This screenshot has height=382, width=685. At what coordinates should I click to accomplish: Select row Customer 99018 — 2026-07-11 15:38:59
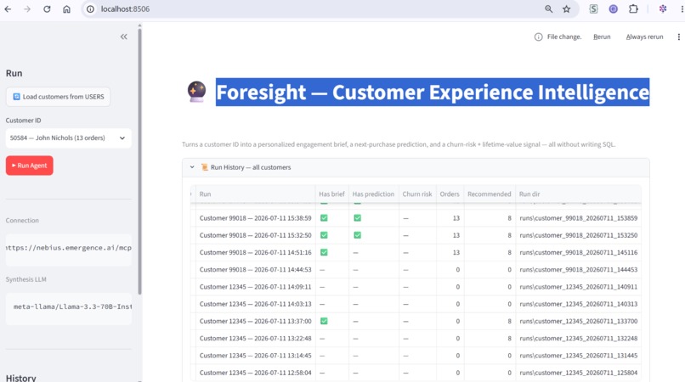[255, 218]
